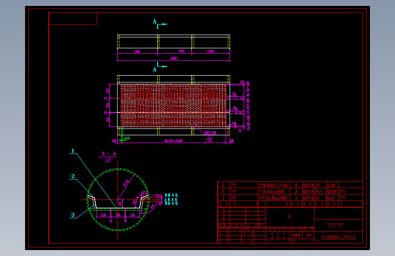Click the 52.80 weight cell in parts list

point(332,192)
